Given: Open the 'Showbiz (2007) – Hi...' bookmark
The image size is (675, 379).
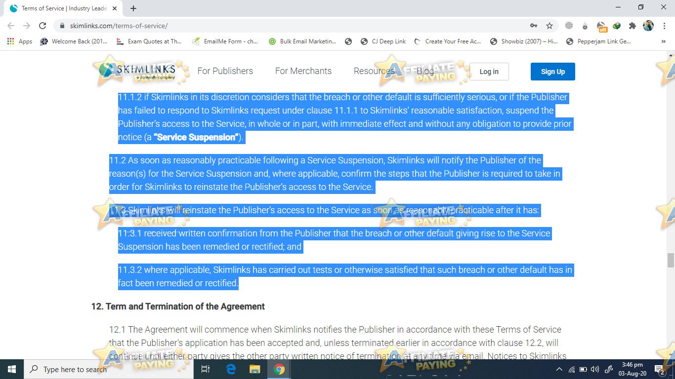Looking at the screenshot, I should (524, 41).
